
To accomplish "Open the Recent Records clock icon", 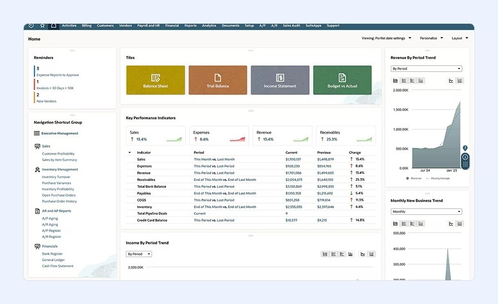I will (x=31, y=26).
